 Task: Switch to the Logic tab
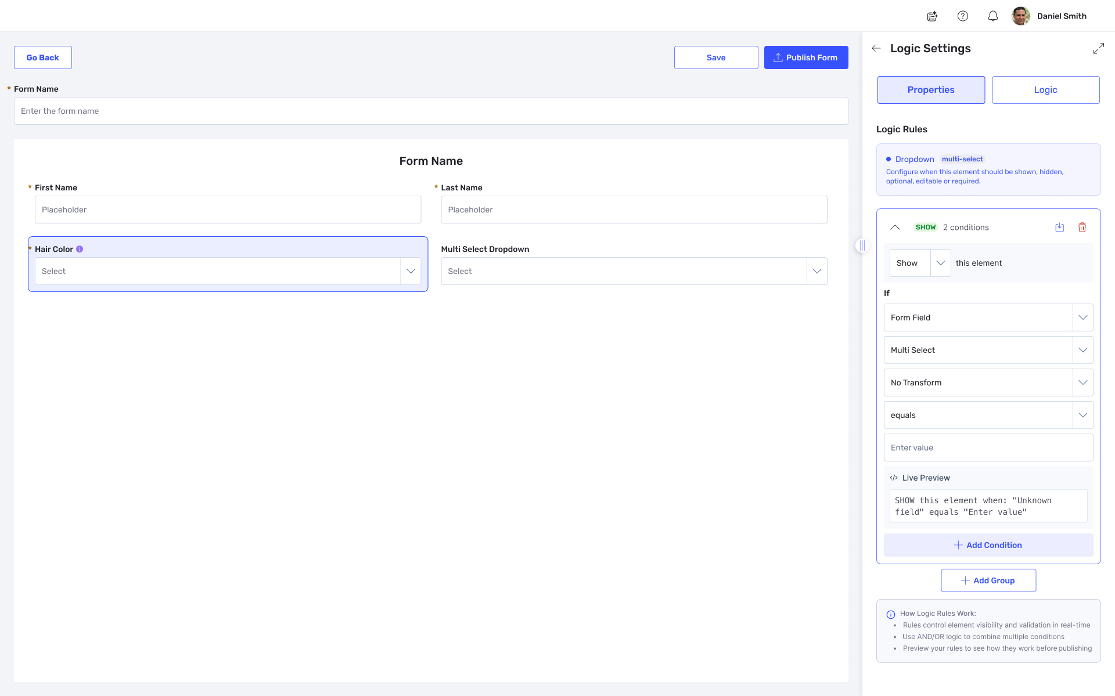click(x=1045, y=90)
